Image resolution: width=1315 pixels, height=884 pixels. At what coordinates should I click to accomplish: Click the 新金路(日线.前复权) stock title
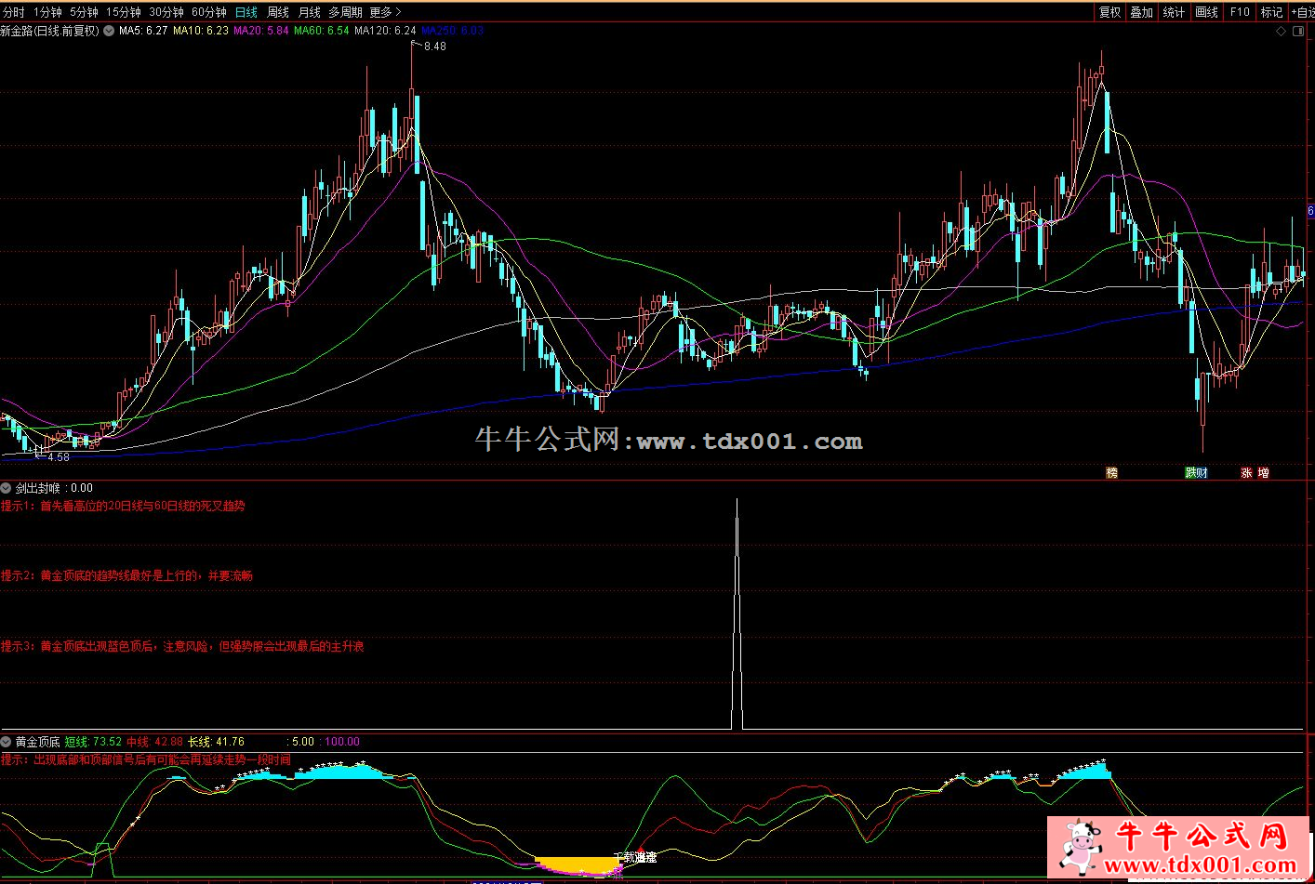click(x=50, y=31)
